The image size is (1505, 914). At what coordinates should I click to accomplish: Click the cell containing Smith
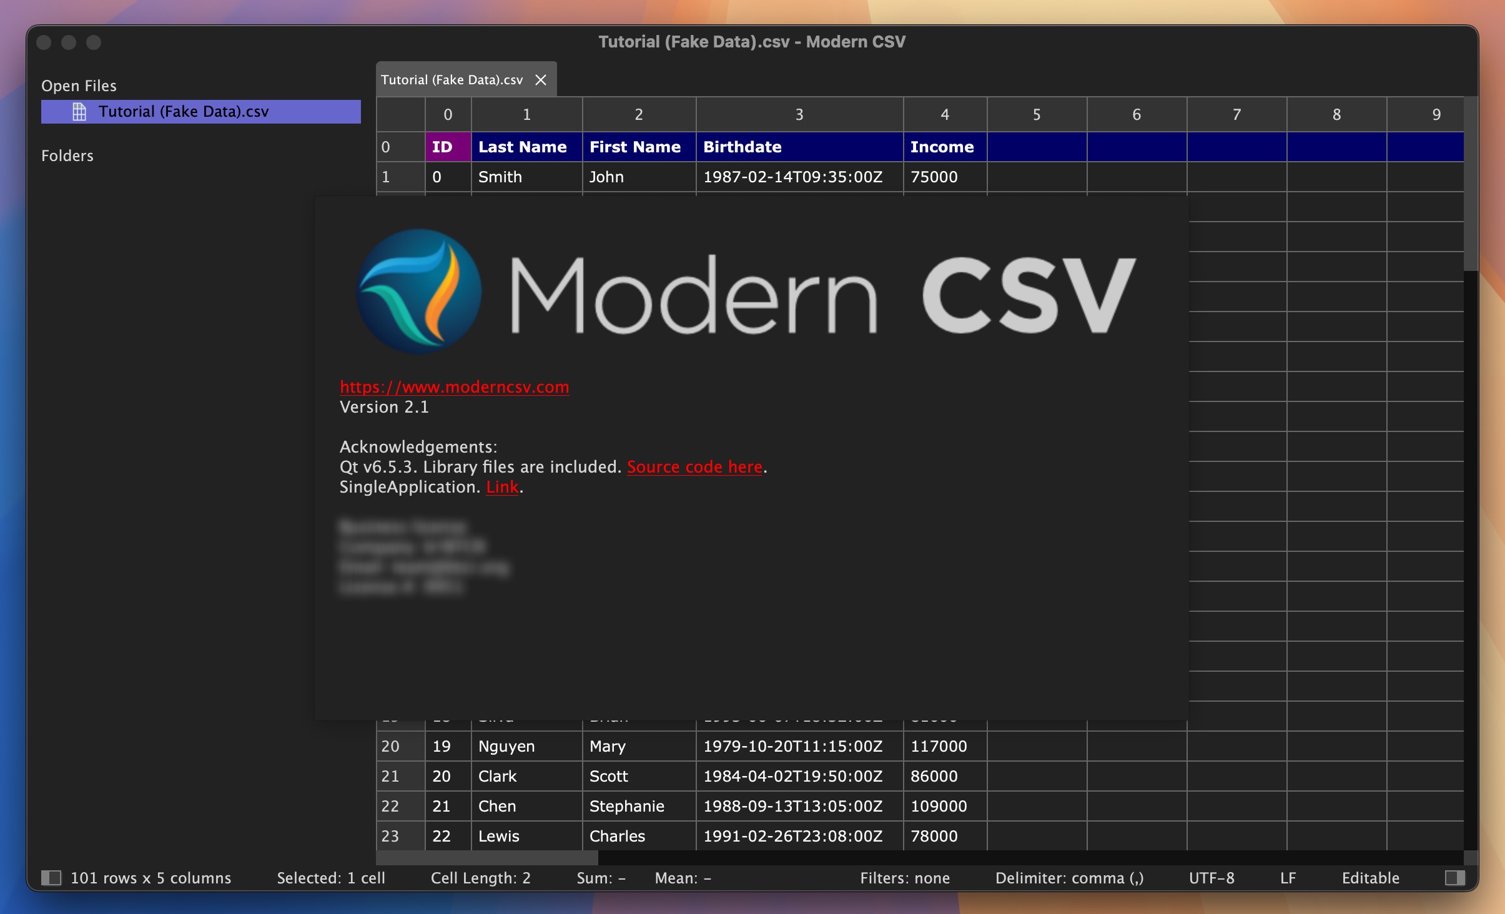tap(527, 177)
